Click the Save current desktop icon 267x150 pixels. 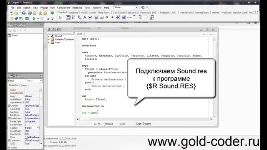point(143,7)
